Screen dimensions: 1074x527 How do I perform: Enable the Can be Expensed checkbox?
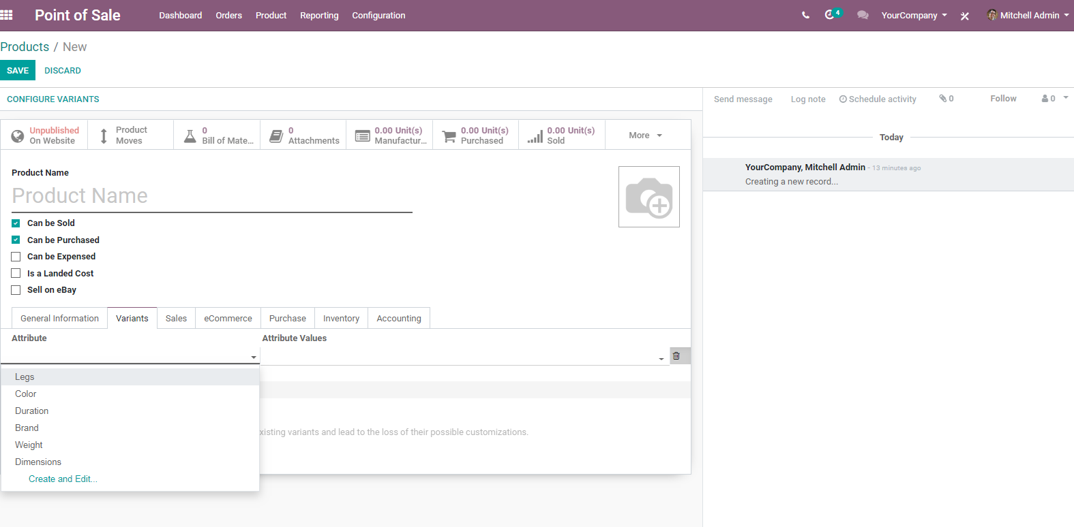coord(16,257)
